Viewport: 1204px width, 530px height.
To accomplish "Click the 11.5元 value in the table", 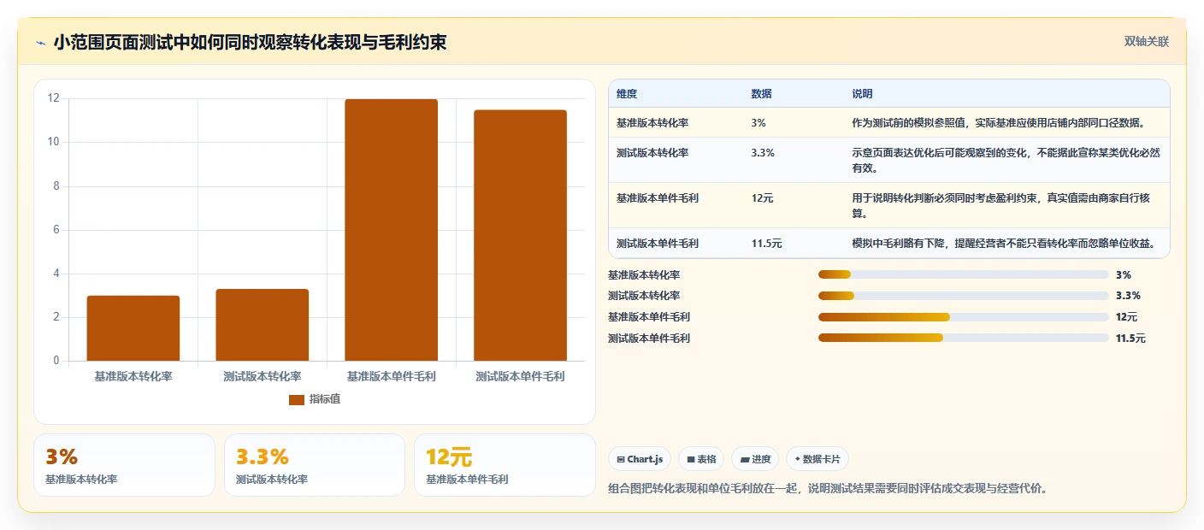I will (767, 244).
